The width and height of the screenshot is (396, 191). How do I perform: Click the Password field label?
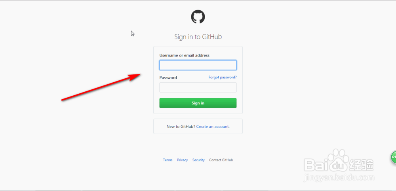tap(168, 78)
